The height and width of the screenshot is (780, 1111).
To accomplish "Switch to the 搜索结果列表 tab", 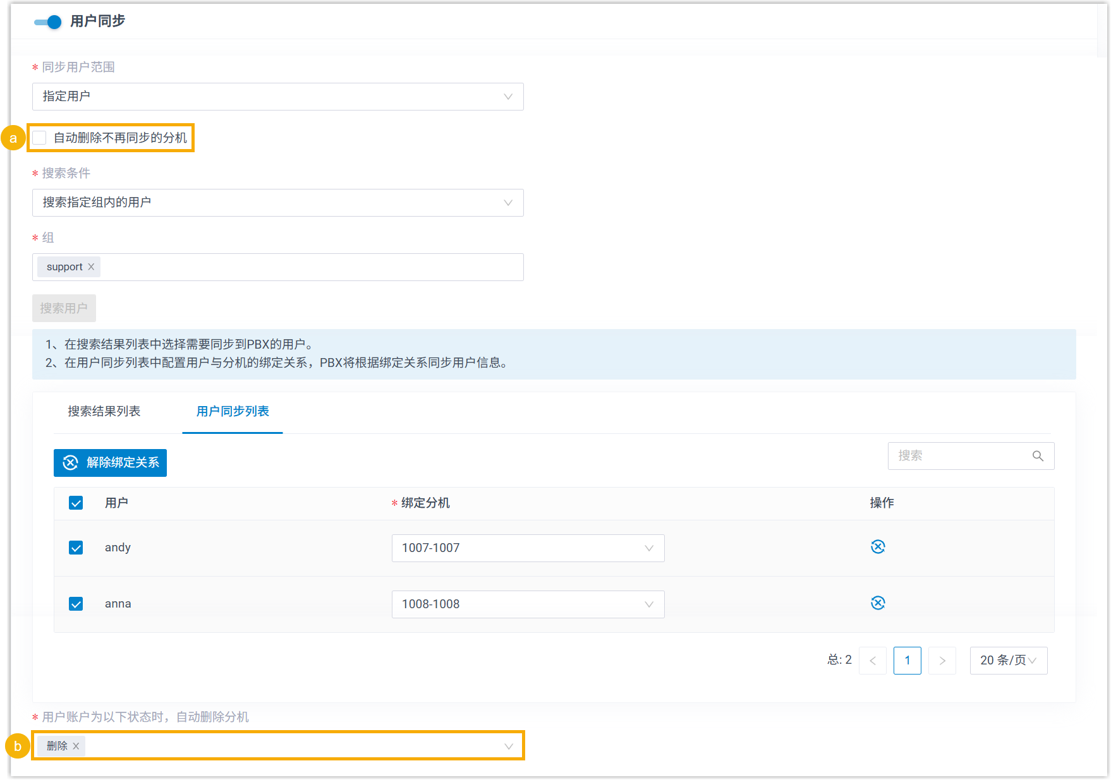I will (x=104, y=411).
